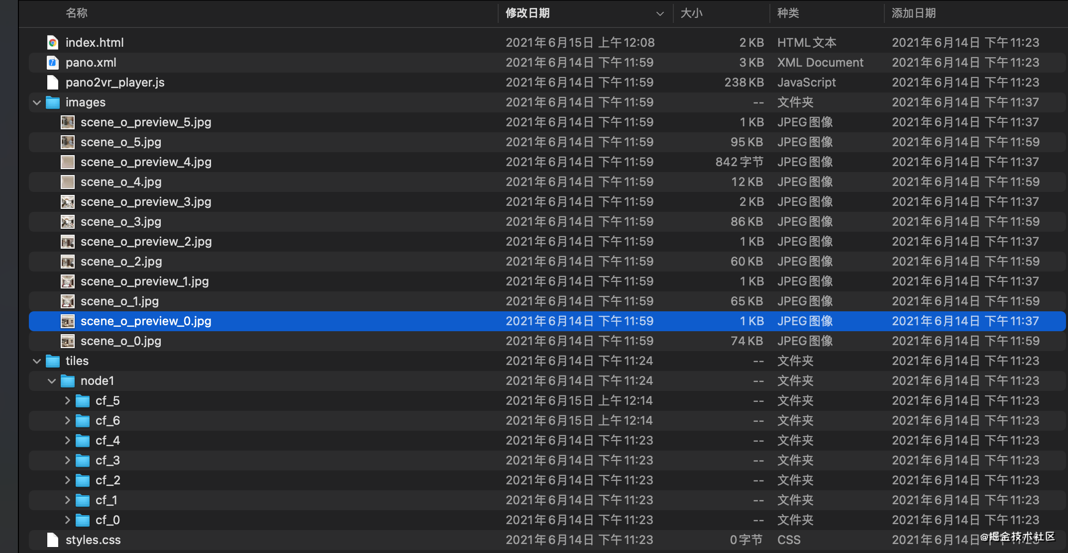Viewport: 1068px width, 553px height.
Task: Sort files by the 种类 column
Action: point(788,13)
